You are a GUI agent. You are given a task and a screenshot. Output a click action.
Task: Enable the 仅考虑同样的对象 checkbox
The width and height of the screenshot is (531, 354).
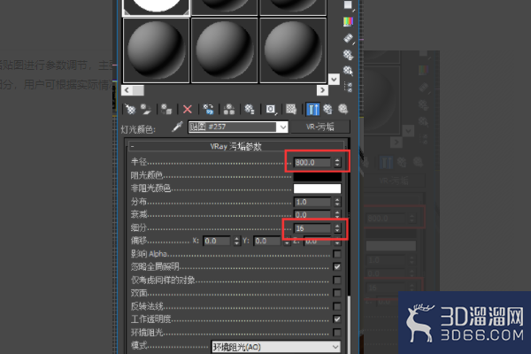point(337,280)
